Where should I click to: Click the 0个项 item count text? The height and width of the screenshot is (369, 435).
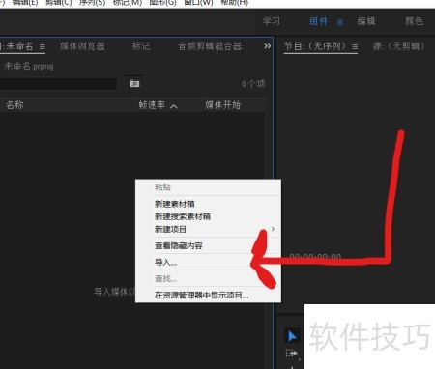[253, 84]
